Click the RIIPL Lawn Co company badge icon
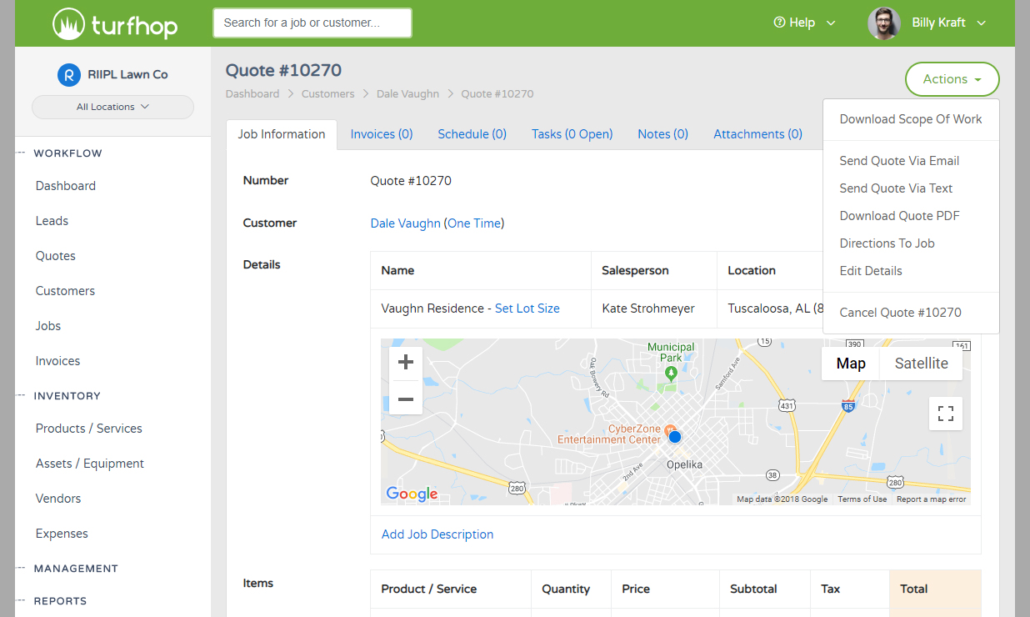 [x=68, y=74]
